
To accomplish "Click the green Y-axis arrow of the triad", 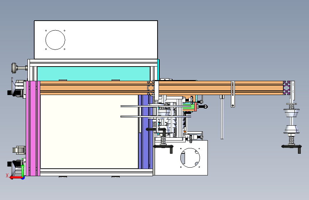I will pos(23,170).
